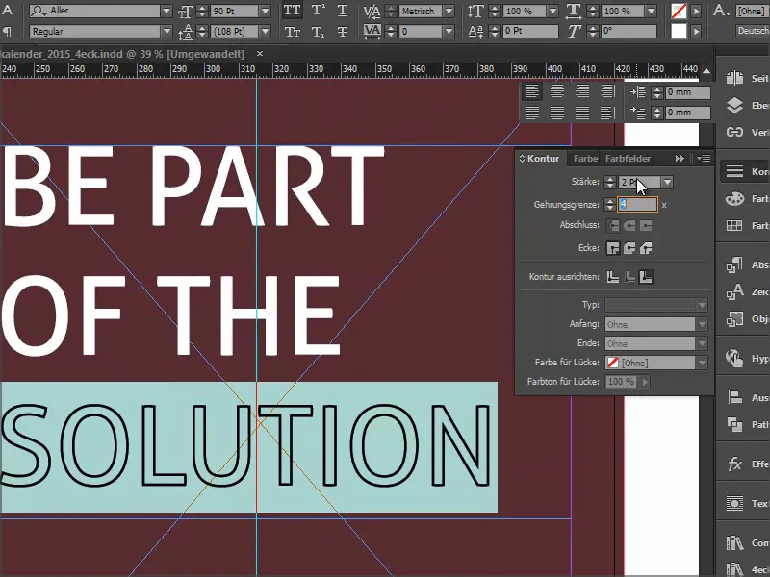Open the Metrisch kerning dropdown
Image resolution: width=770 pixels, height=577 pixels.
click(x=449, y=11)
